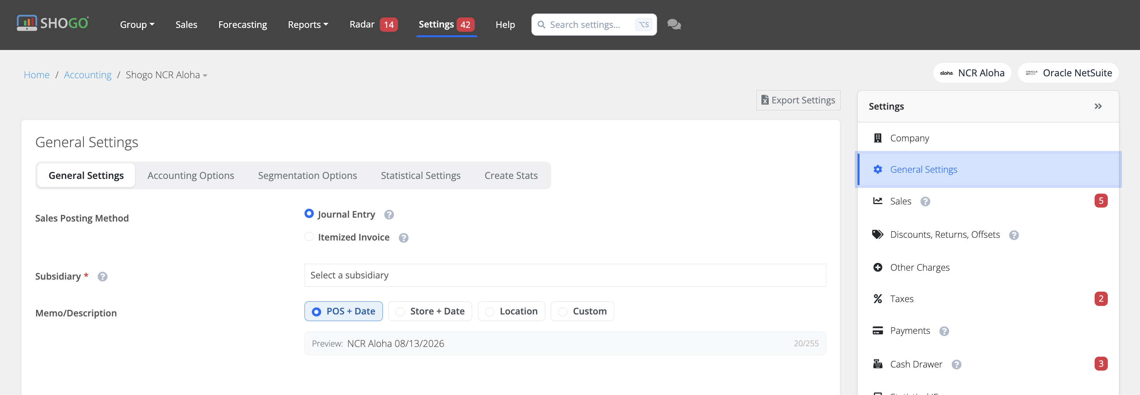Choose Custom memo option

[582, 311]
